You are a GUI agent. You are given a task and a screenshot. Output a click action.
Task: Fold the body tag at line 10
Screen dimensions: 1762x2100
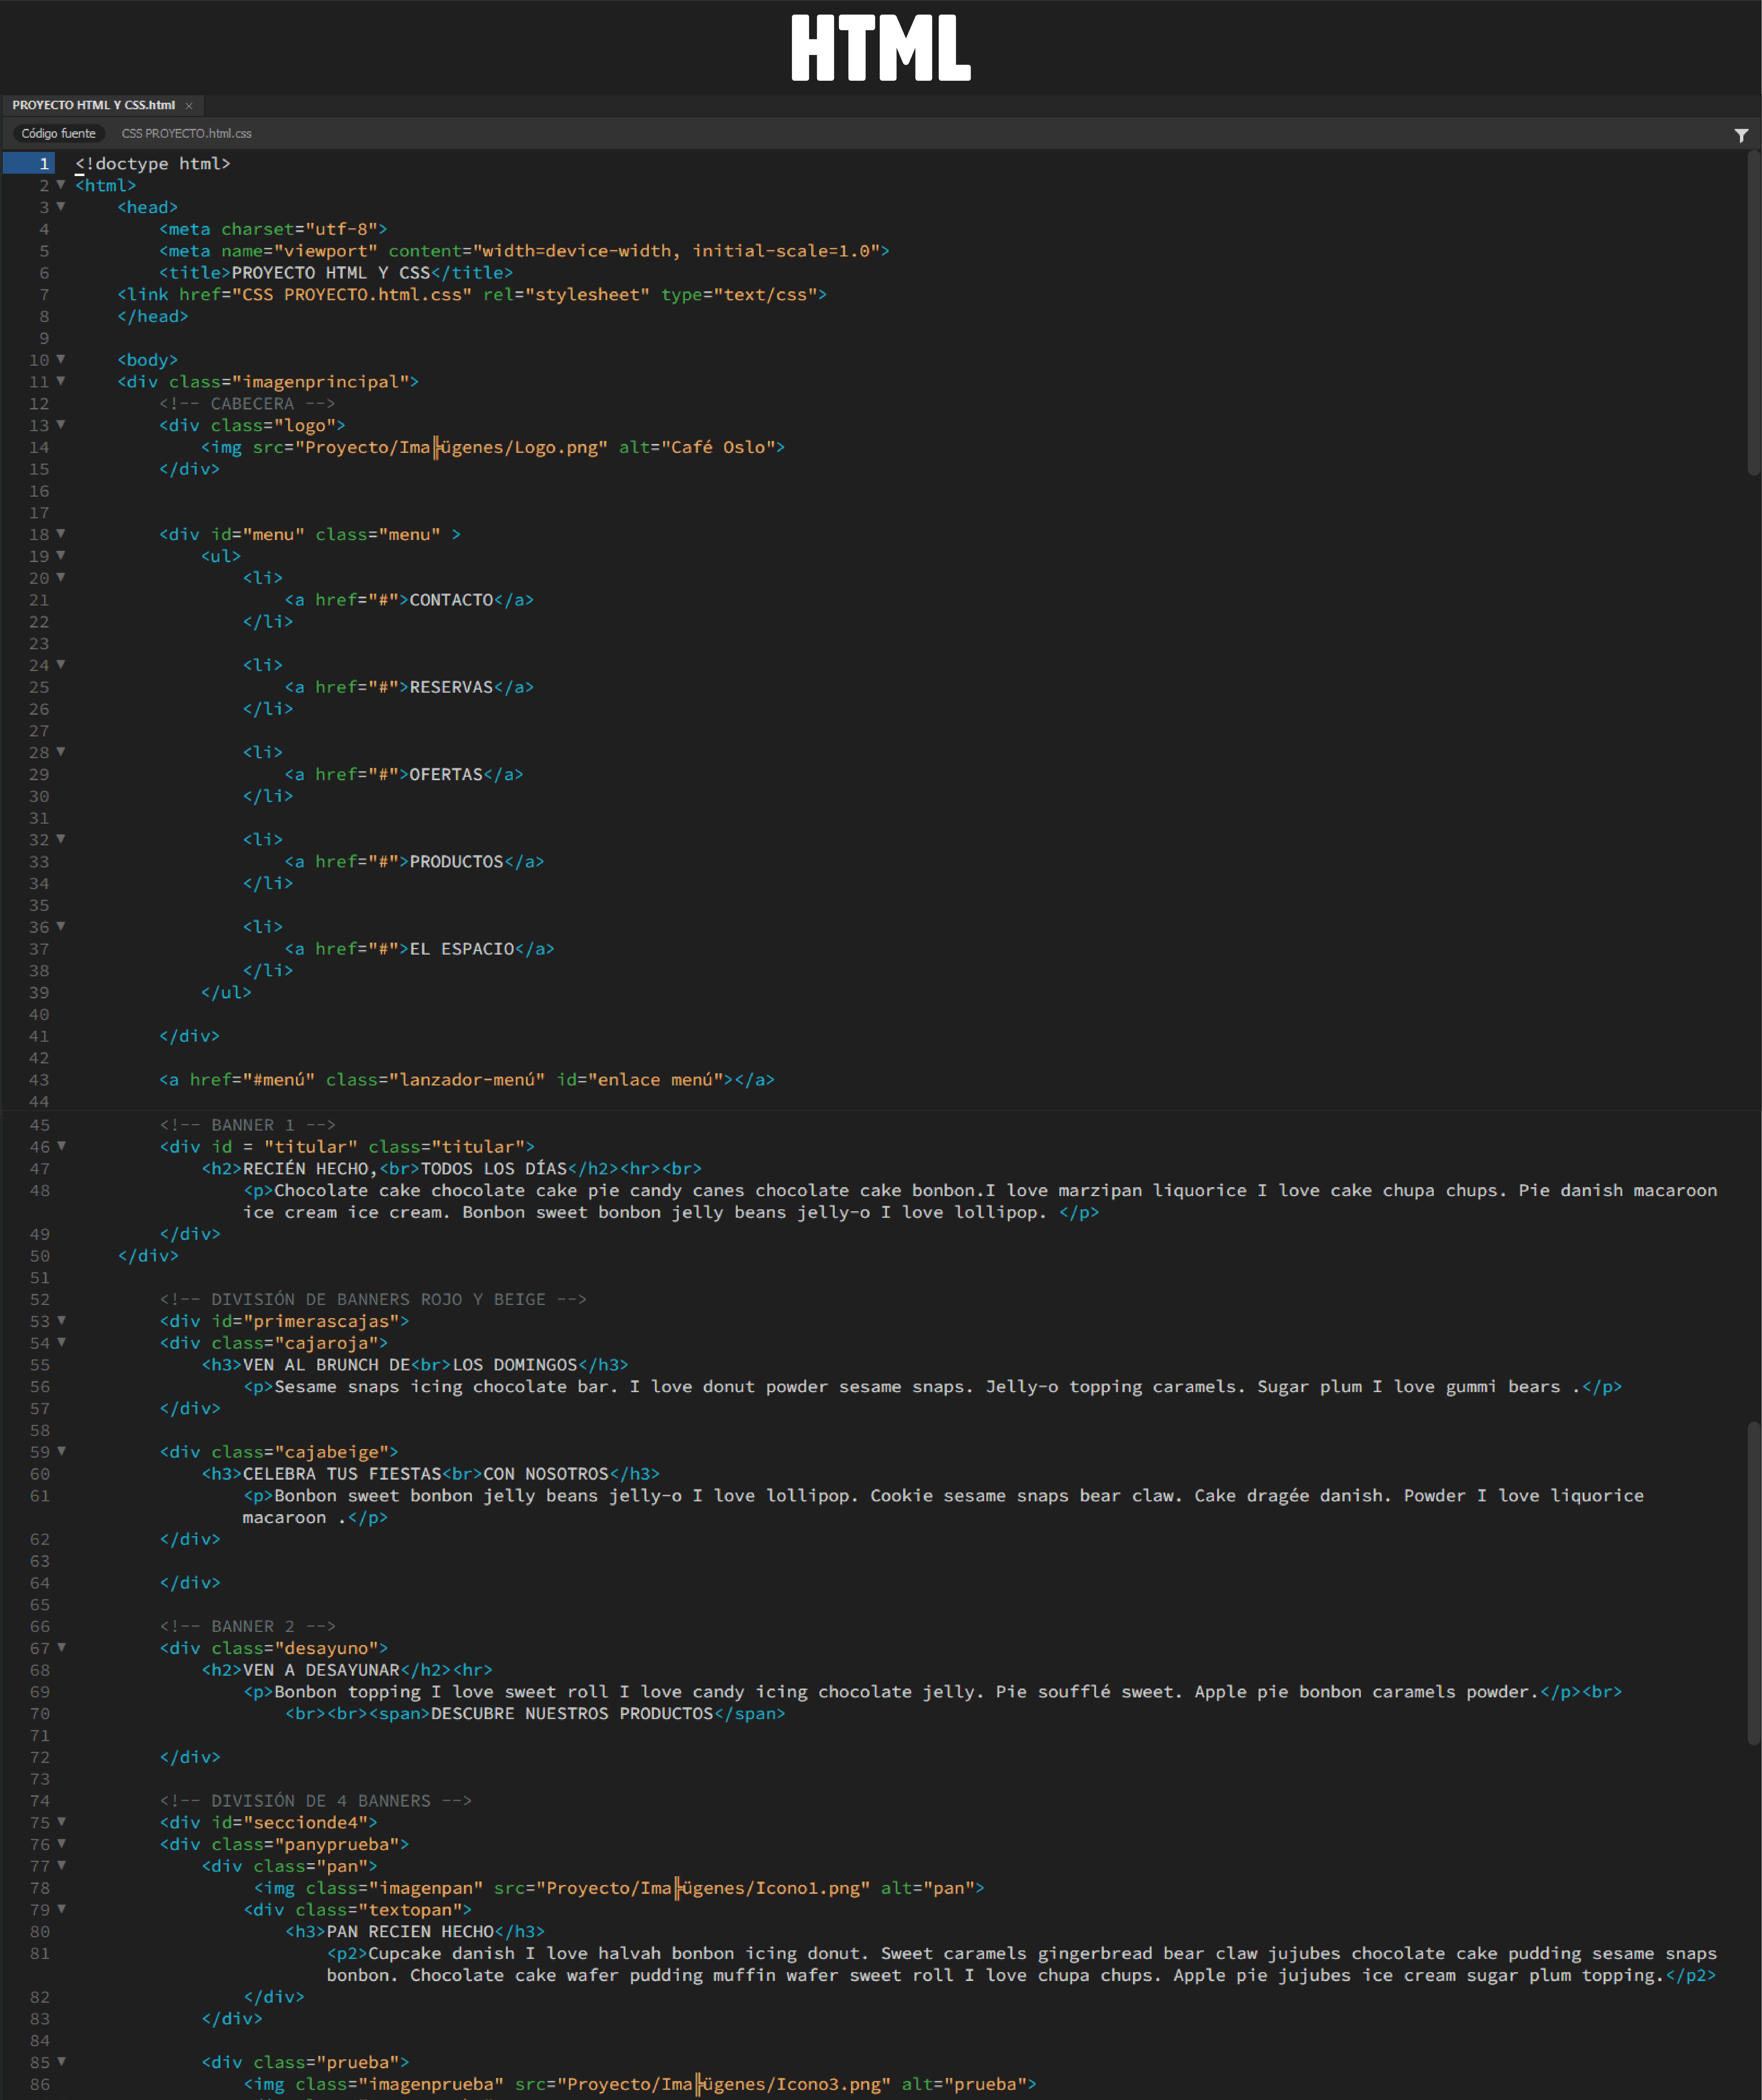tap(61, 359)
